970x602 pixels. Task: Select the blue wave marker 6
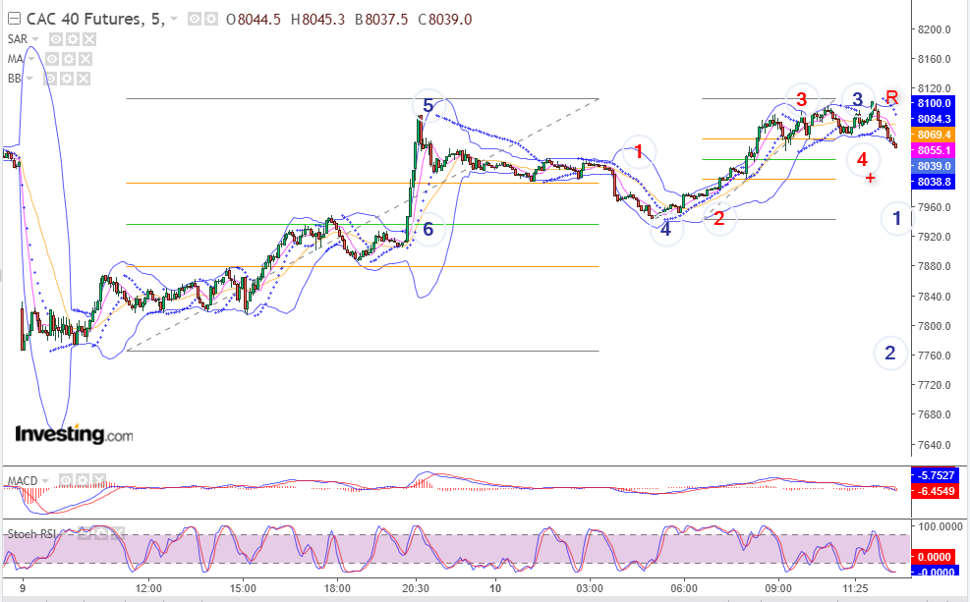(x=428, y=230)
